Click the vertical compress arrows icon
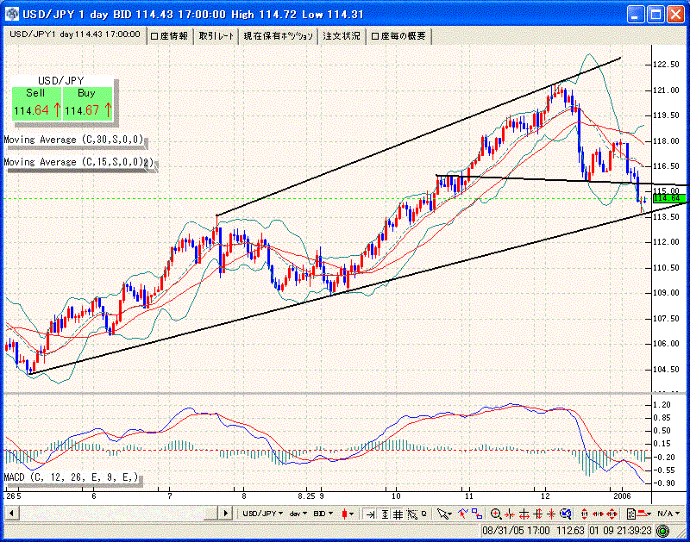 click(551, 514)
